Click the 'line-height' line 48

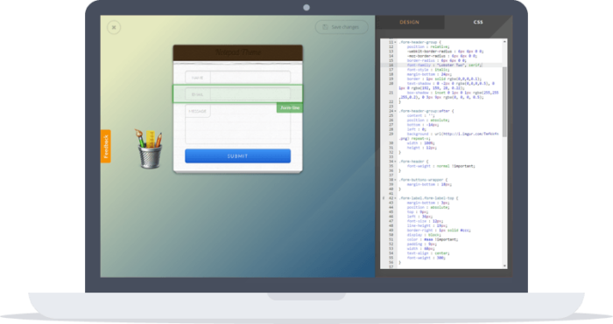pos(427,225)
